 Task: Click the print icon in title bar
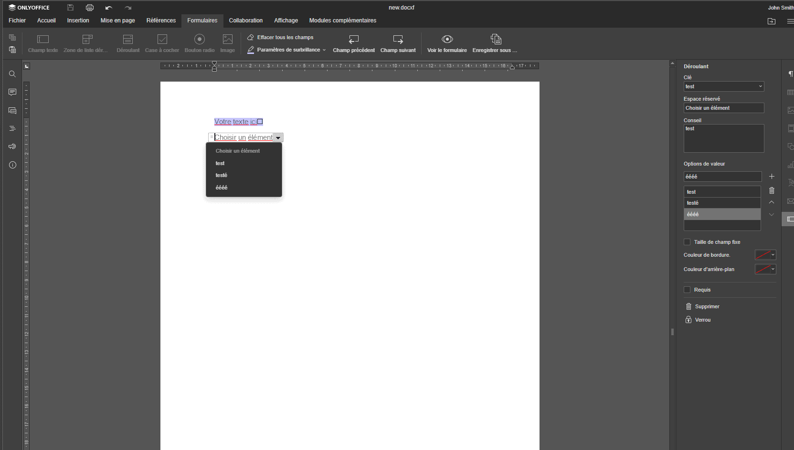point(89,8)
